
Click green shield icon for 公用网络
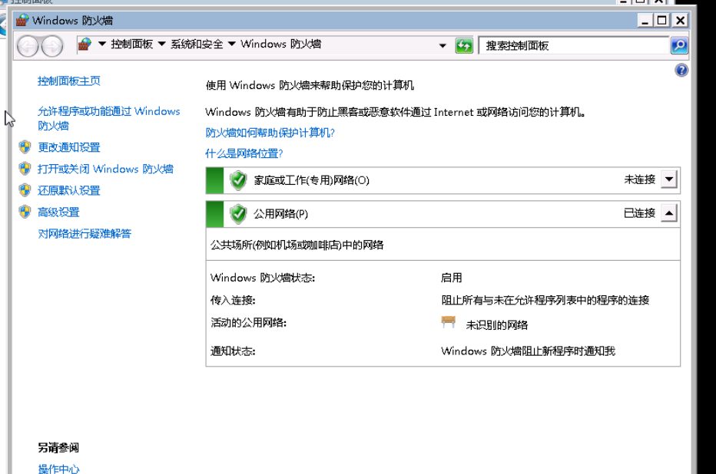[238, 214]
